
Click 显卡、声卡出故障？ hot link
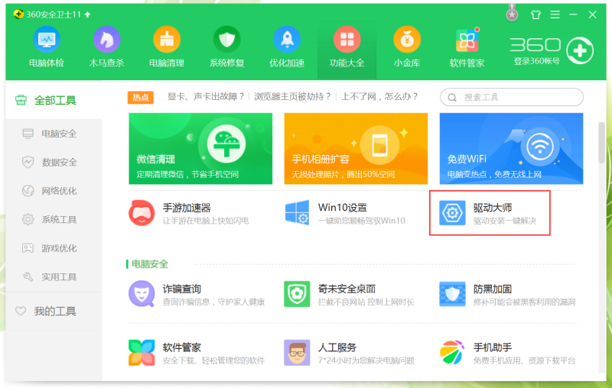point(206,96)
